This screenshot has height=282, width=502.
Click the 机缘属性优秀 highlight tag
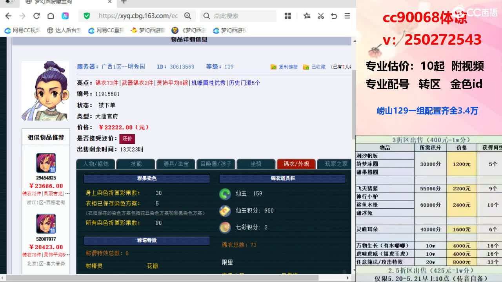(208, 83)
